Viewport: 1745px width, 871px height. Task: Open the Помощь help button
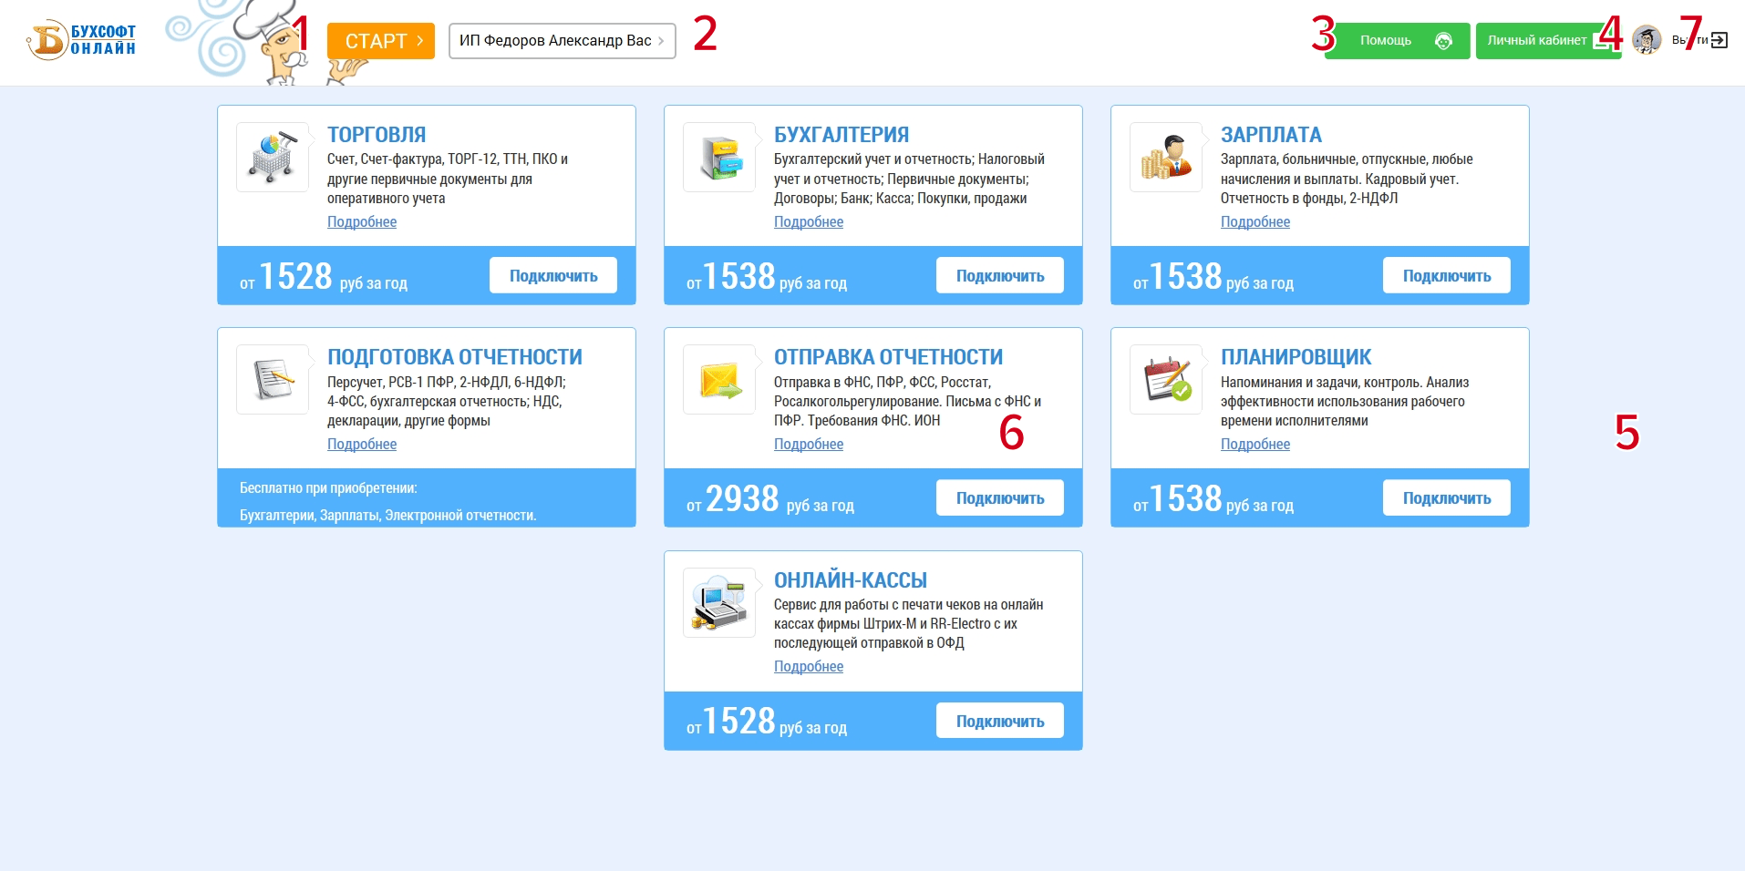(1397, 41)
